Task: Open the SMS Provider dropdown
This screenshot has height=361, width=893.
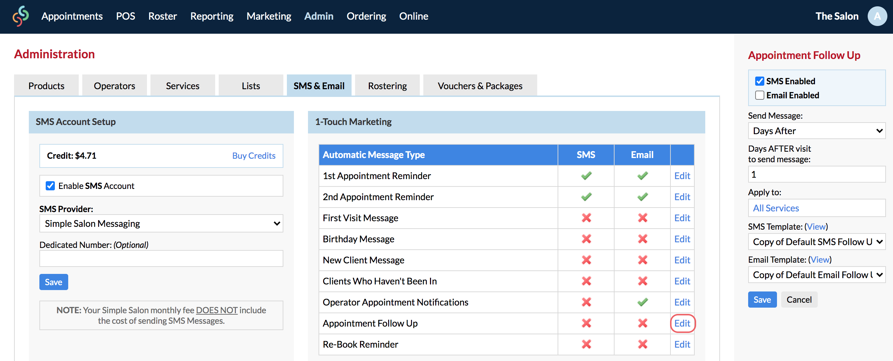Action: (161, 223)
